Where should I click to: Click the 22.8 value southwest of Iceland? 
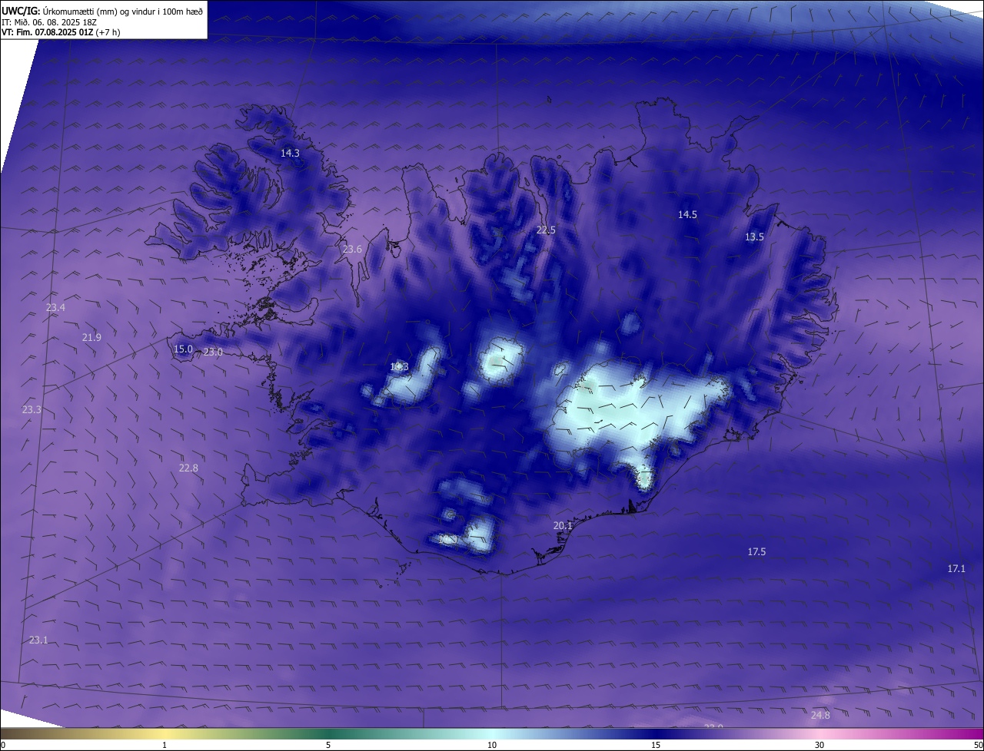pos(188,468)
